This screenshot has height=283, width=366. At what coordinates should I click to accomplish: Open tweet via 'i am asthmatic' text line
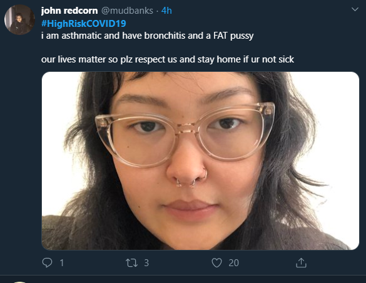coord(147,36)
